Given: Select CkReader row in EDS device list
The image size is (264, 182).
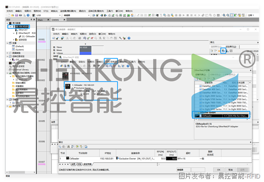Looking at the screenshot, I should (221, 116).
